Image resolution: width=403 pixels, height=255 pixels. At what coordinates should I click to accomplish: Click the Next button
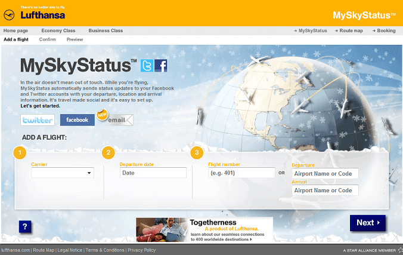[x=368, y=223]
